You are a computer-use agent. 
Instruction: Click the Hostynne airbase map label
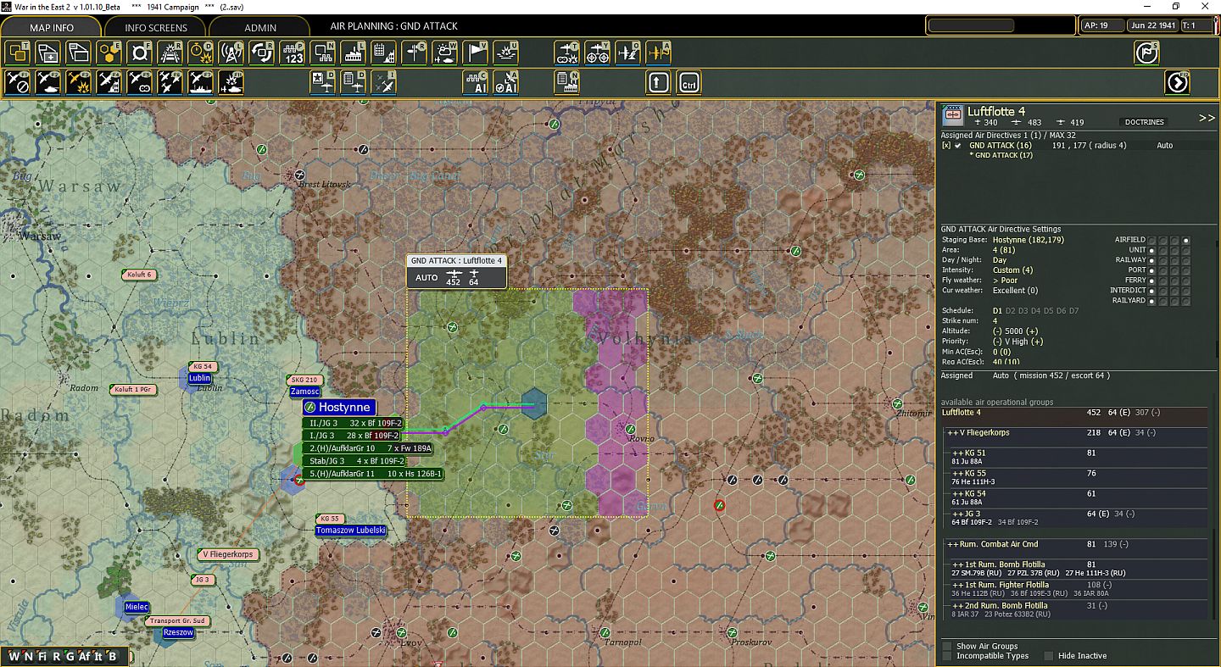(338, 408)
